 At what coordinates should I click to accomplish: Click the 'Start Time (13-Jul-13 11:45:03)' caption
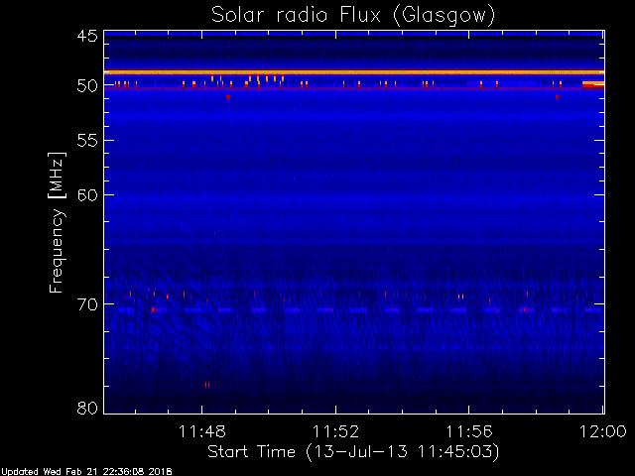click(x=353, y=452)
